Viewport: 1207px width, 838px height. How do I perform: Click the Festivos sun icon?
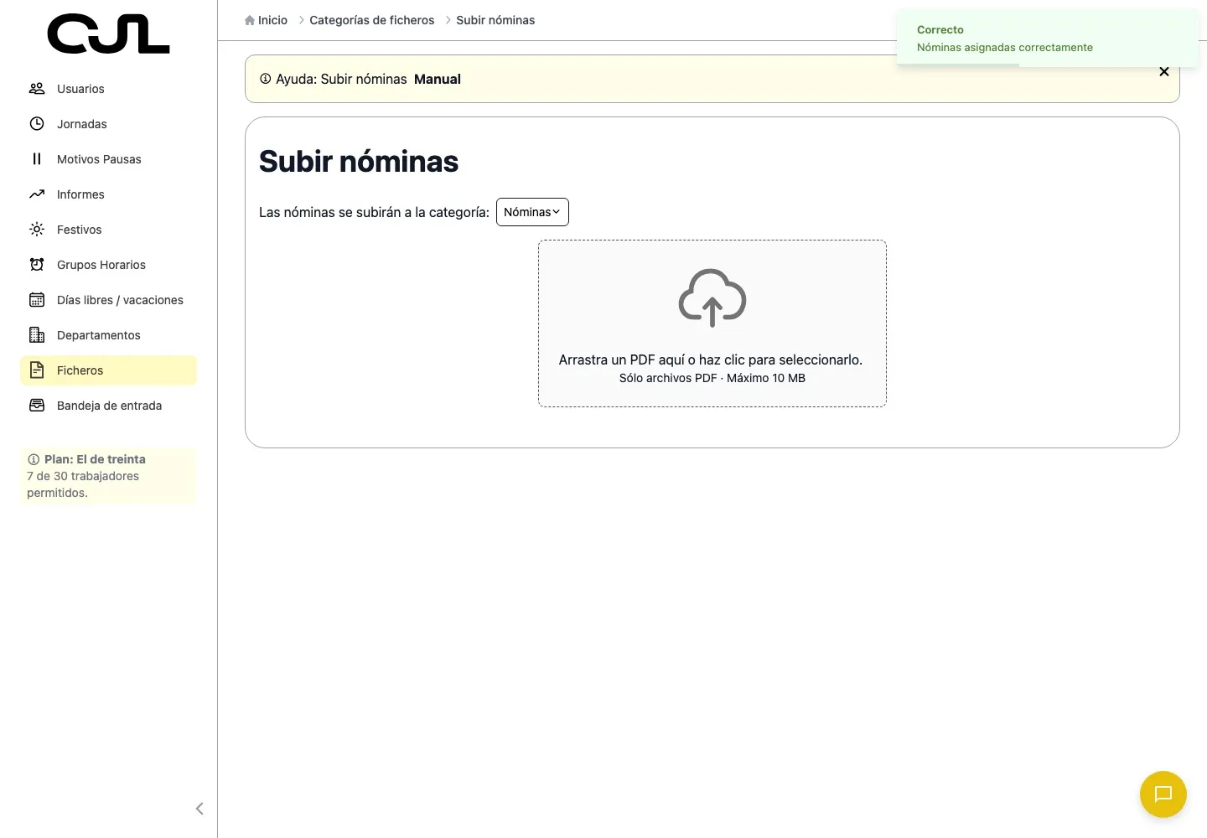(x=37, y=230)
